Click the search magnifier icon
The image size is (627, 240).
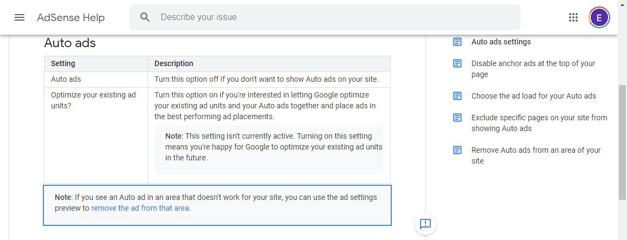(x=145, y=17)
